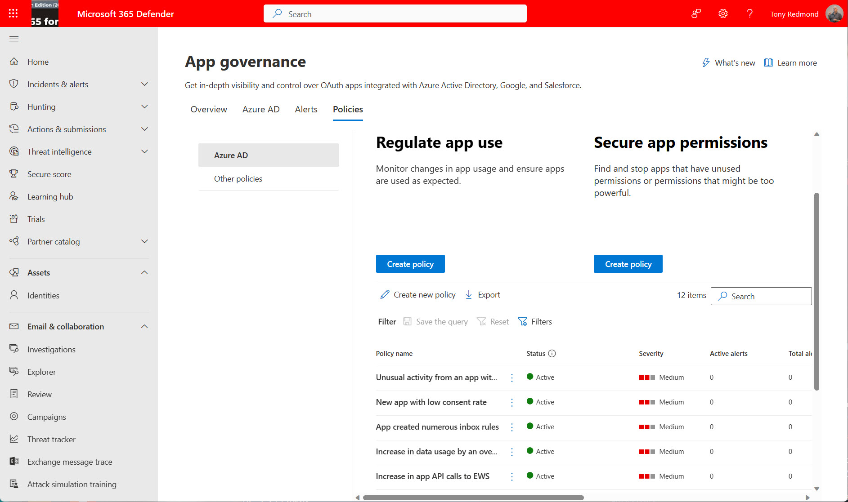Expand the Partner catalog chevron
Viewport: 848px width, 502px height.
coord(144,241)
